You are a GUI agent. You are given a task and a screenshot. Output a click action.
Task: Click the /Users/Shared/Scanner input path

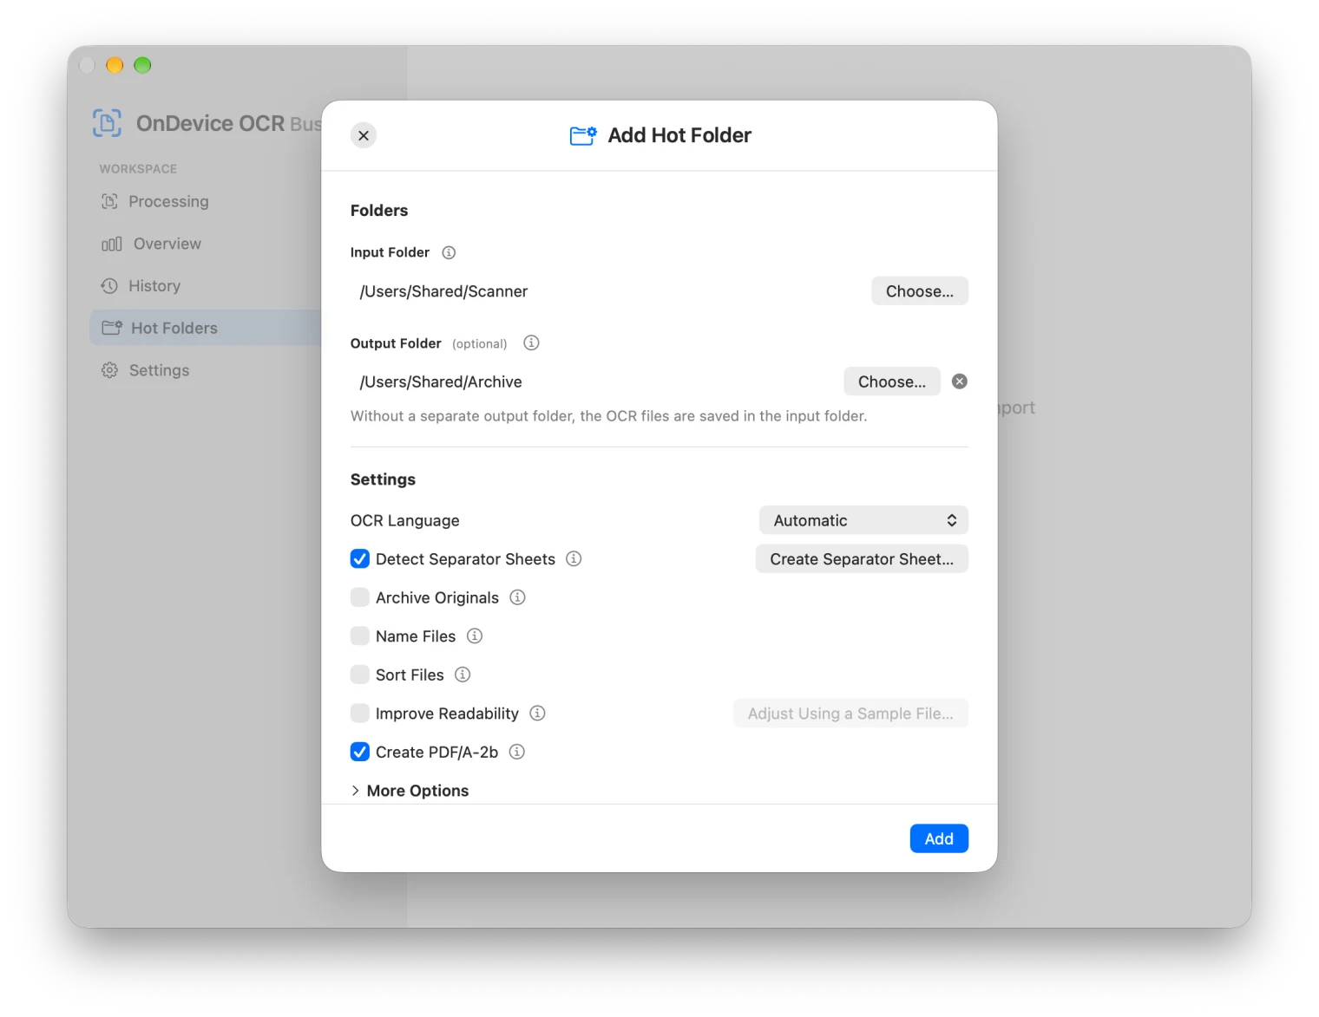click(443, 291)
